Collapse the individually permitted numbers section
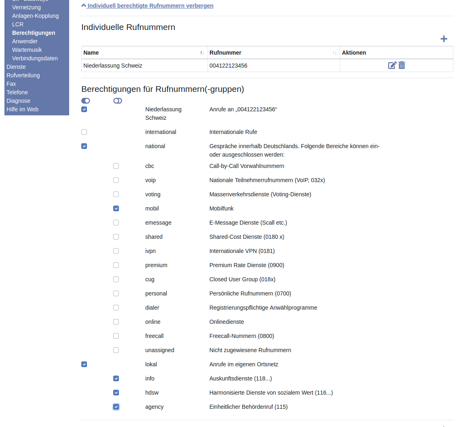Screen dimensions: 457x427 (x=148, y=6)
